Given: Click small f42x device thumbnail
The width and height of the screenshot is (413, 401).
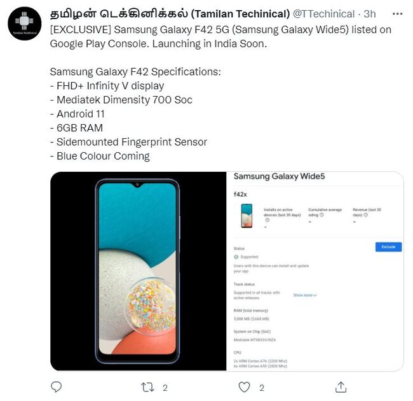Looking at the screenshot, I should click(x=247, y=216).
